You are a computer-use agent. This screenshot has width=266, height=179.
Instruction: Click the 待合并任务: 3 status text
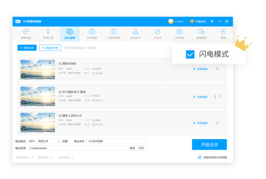coord(24,157)
